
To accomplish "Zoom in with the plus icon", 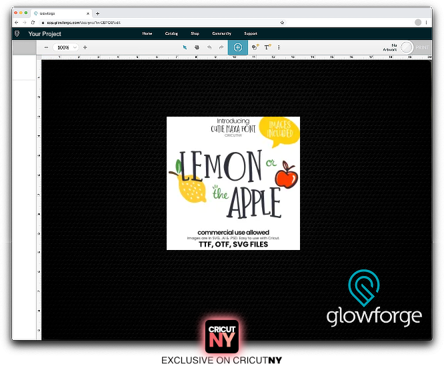I will pos(85,47).
